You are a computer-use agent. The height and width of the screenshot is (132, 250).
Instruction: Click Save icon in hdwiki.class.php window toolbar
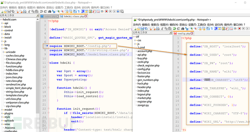click(x=9, y=12)
